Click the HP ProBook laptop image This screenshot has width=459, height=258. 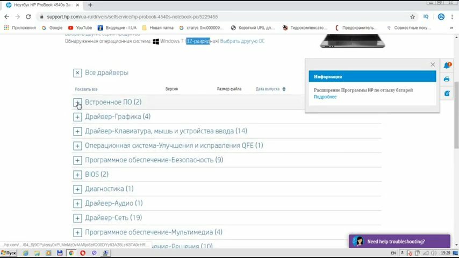click(353, 41)
